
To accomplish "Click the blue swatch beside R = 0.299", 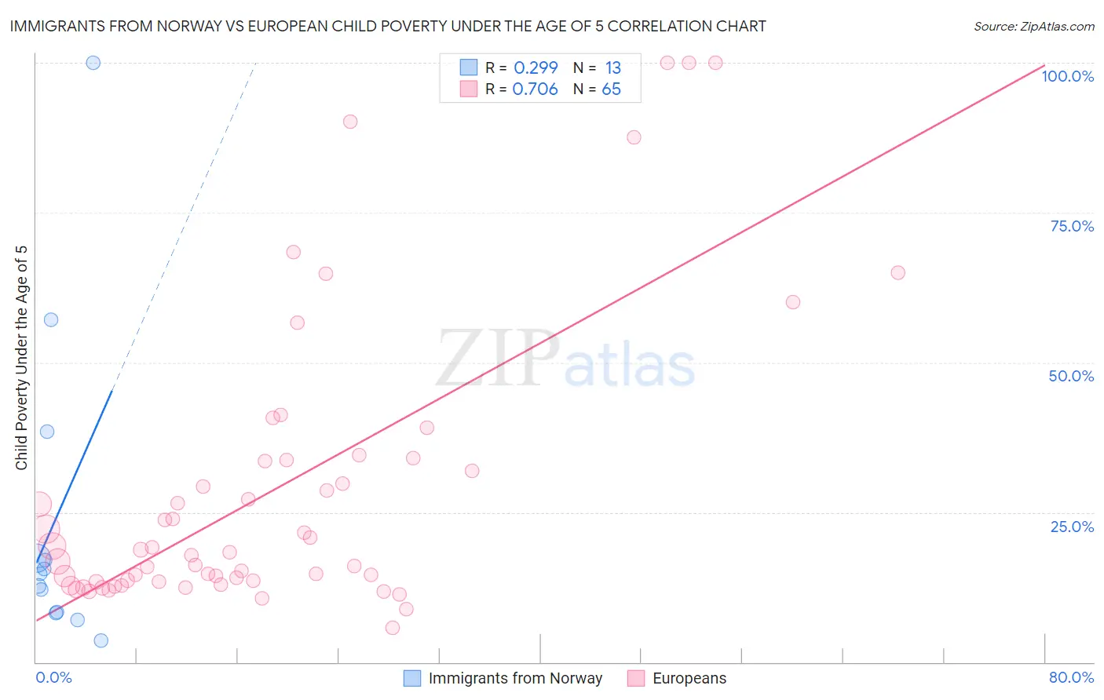I will [x=469, y=67].
